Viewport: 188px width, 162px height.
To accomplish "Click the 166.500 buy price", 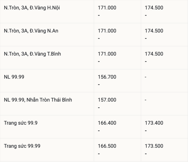I will point(107,146).
